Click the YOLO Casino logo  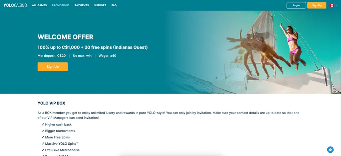(15, 5)
